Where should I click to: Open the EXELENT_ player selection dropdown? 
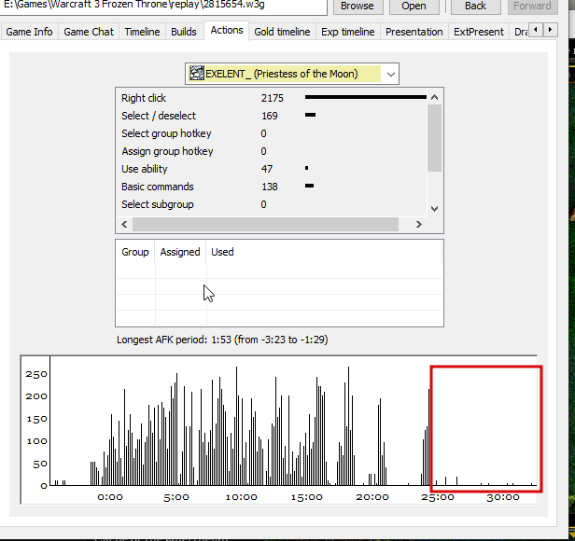(292, 74)
